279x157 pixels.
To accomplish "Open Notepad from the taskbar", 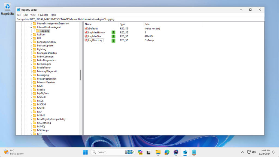I will tap(194, 152).
